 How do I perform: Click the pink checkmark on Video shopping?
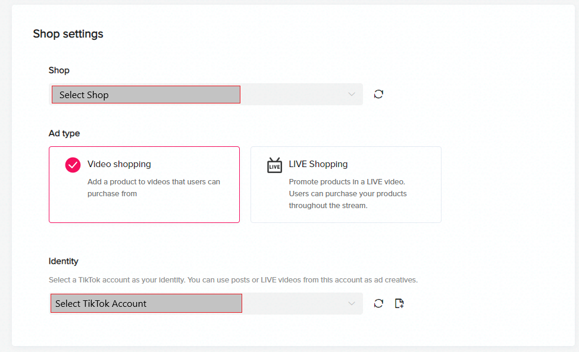(x=73, y=165)
